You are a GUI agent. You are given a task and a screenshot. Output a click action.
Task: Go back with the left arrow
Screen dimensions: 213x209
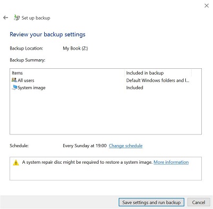pos(6,18)
